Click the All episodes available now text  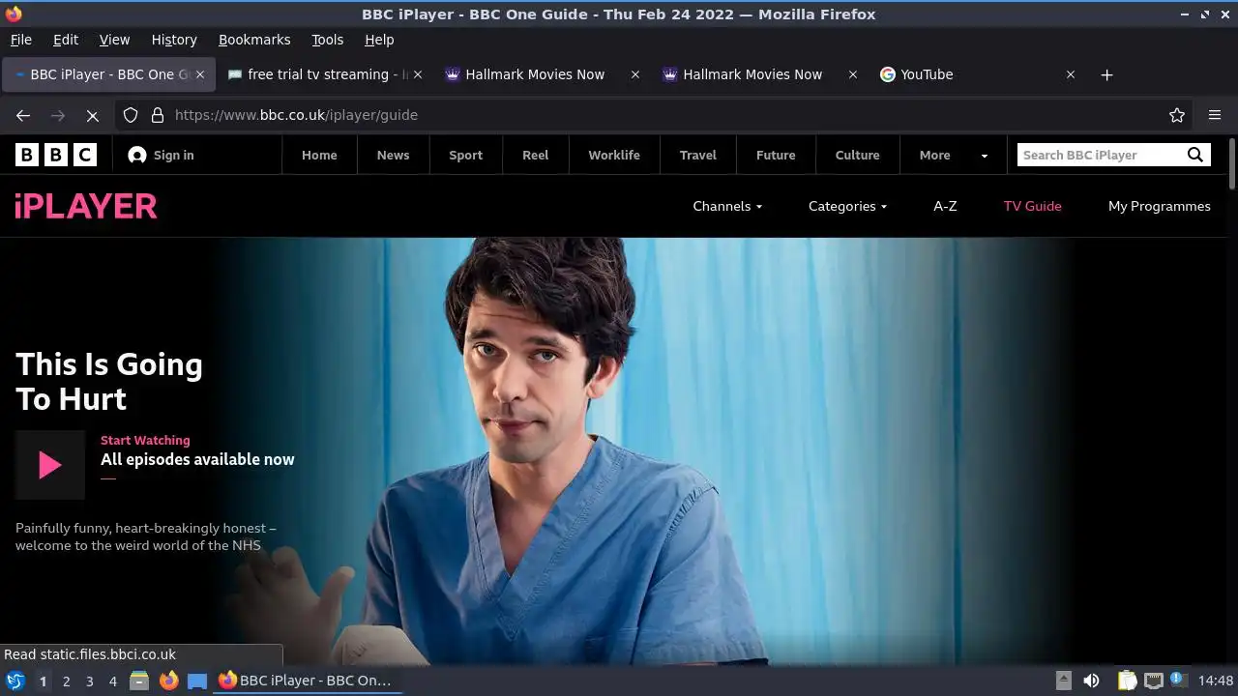pyautogui.click(x=197, y=459)
